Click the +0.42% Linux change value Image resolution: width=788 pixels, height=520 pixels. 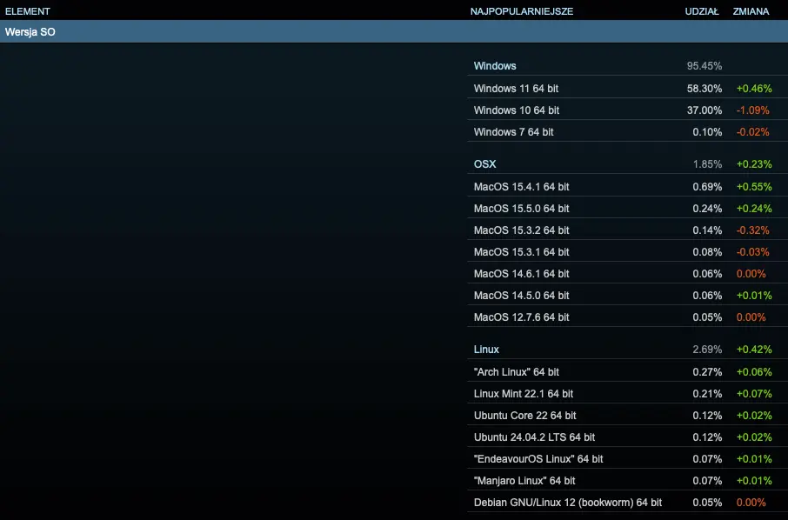pos(754,350)
